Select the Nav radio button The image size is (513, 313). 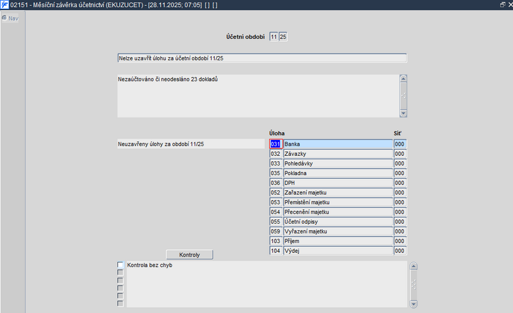[4, 18]
